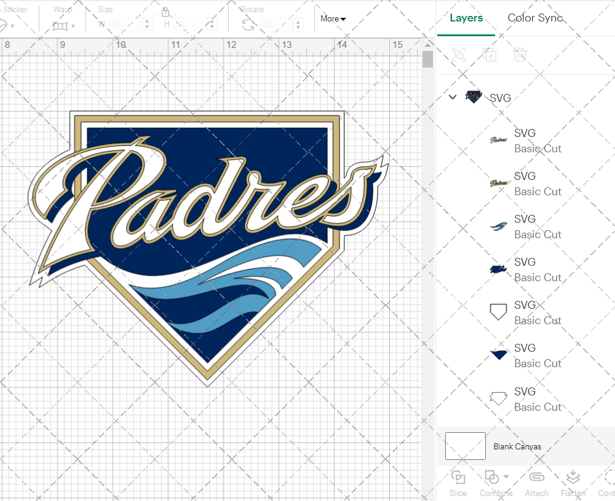Click the vertical scrollbar thumb
615x501 pixels.
click(x=427, y=59)
